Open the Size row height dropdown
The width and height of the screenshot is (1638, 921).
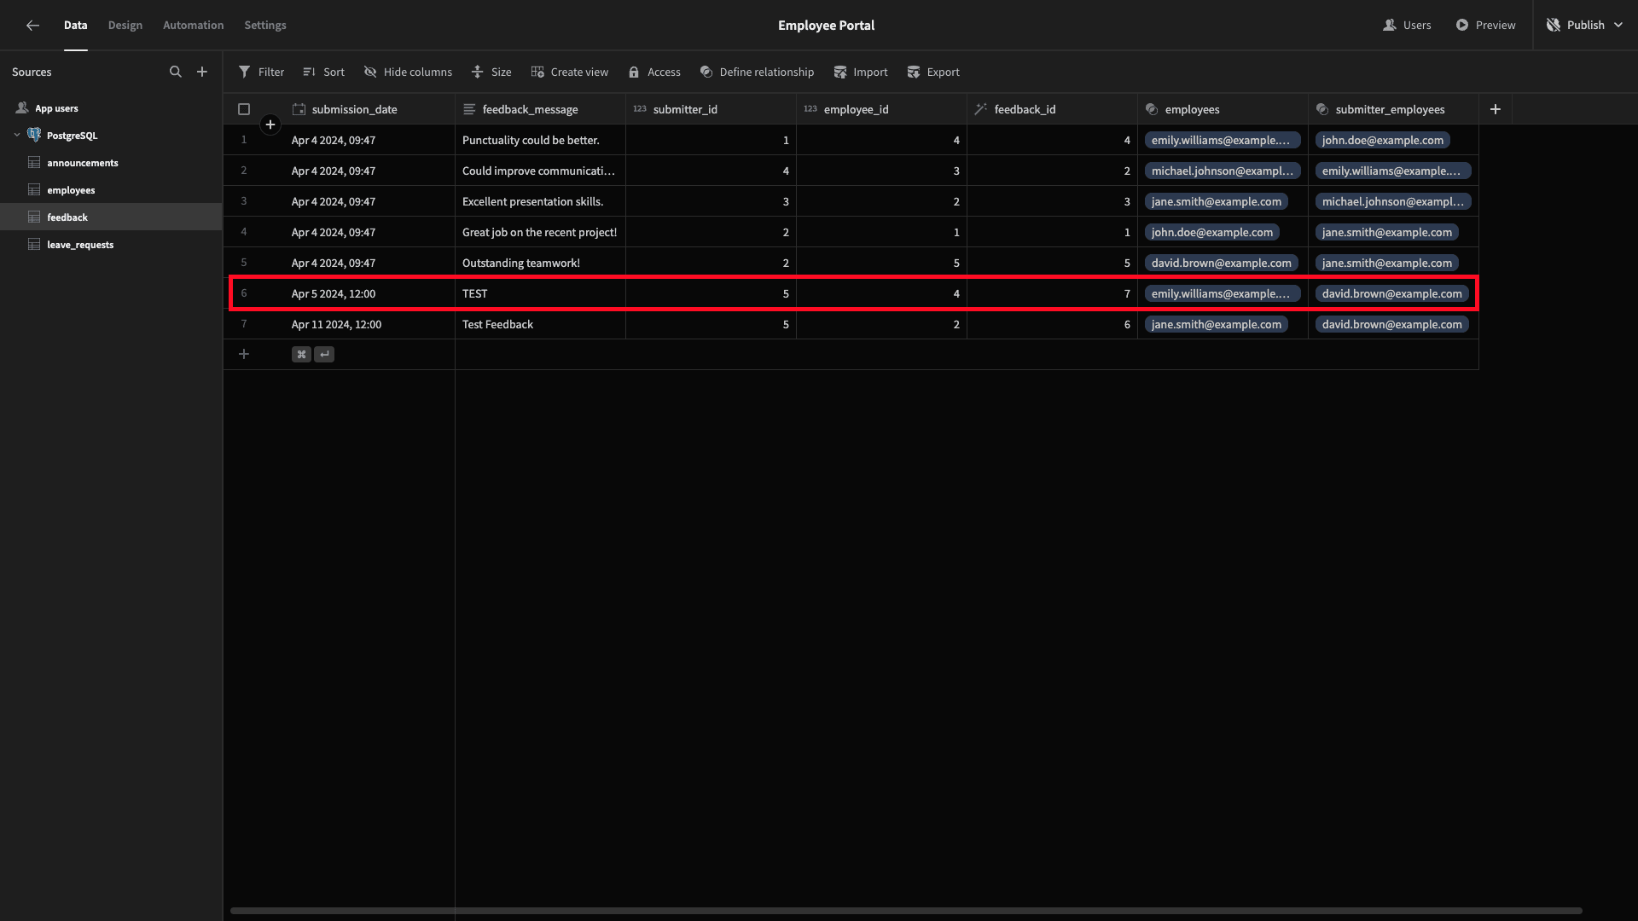pyautogui.click(x=491, y=72)
